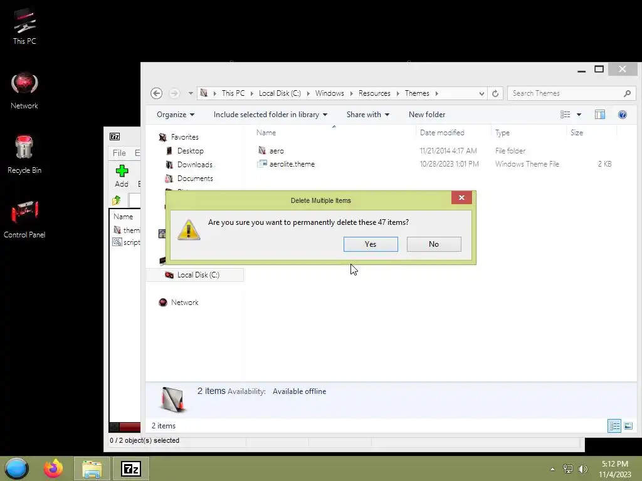Switch to large icons view in status bar
The image size is (642, 481).
[x=628, y=426]
